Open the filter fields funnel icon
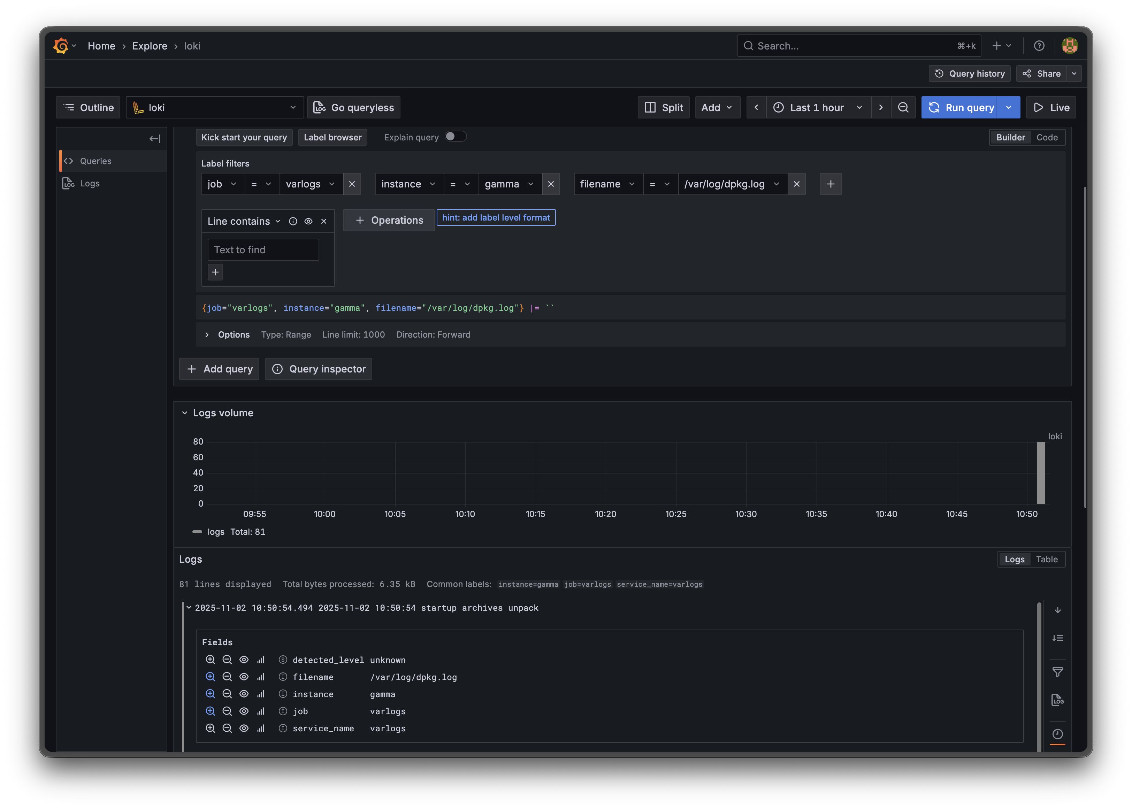1132x809 pixels. click(x=1058, y=672)
